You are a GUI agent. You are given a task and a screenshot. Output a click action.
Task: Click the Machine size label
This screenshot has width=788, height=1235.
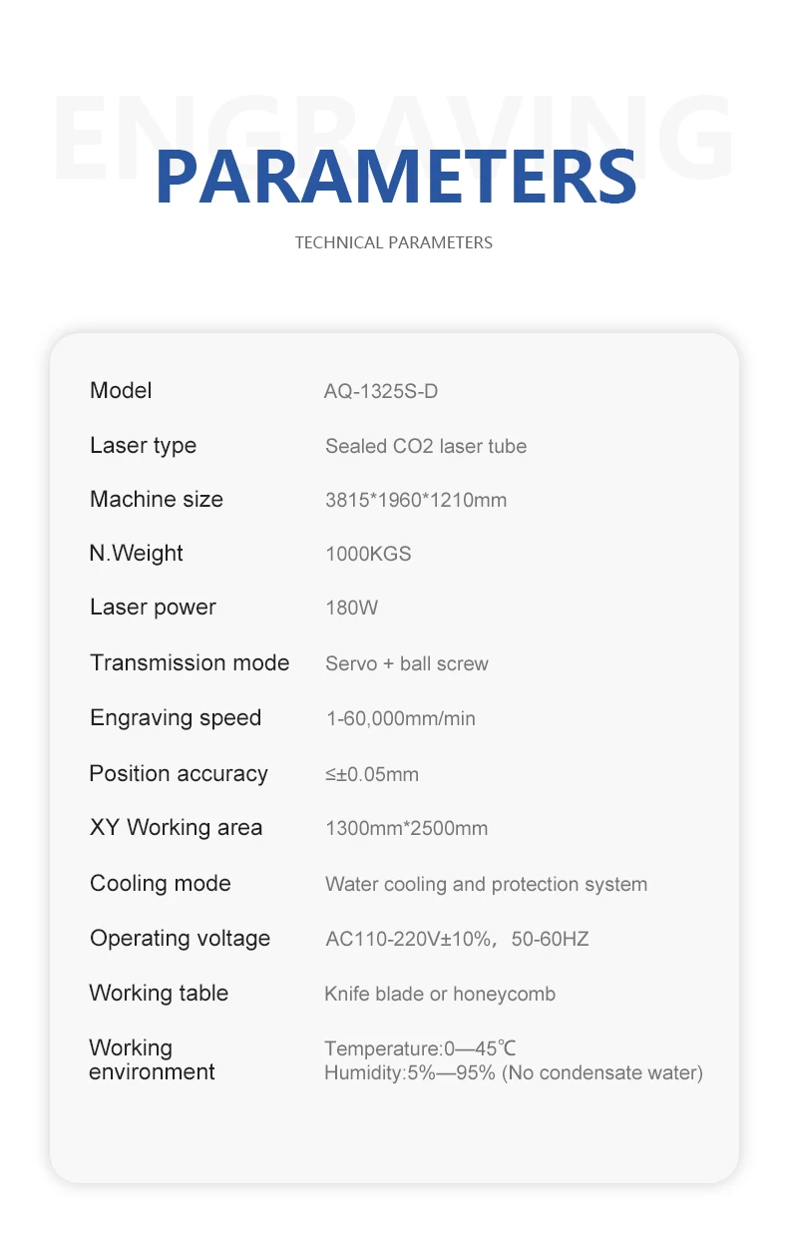[157, 499]
